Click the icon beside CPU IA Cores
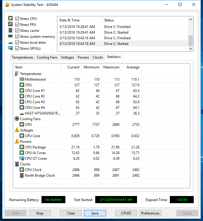 coord(22,153)
